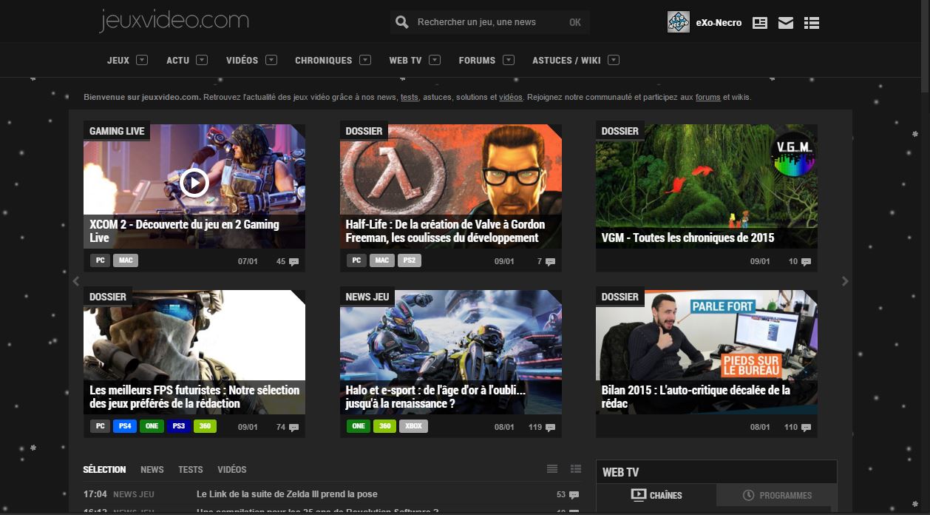Open comments bubble of Zelda III news
This screenshot has width=930, height=515.
point(574,495)
